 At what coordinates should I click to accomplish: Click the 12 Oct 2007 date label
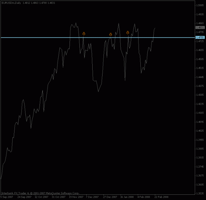42,197
